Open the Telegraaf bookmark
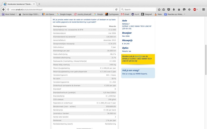 click(x=146, y=14)
